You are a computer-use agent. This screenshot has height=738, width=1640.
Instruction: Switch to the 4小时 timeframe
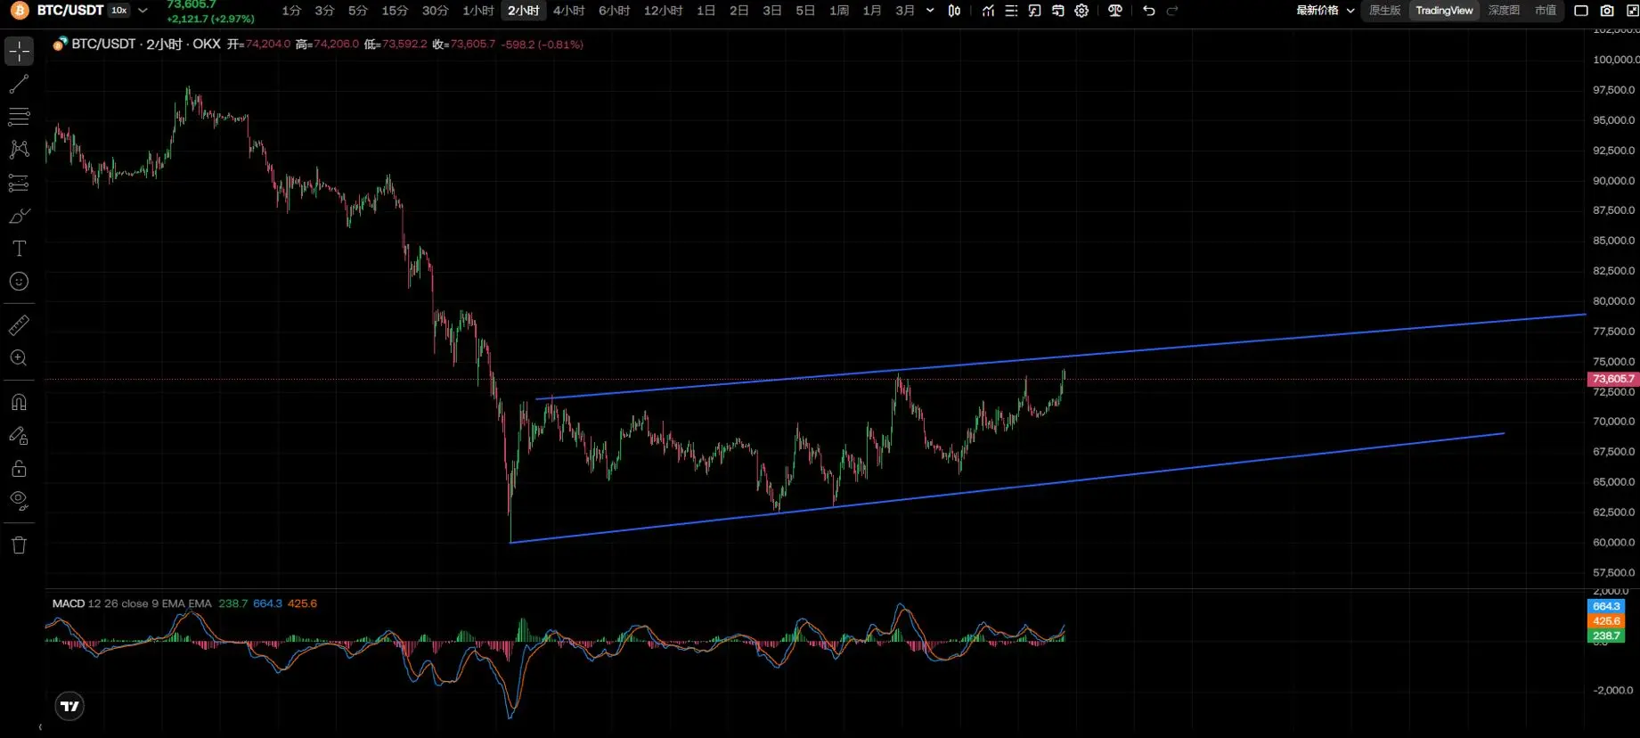569,11
